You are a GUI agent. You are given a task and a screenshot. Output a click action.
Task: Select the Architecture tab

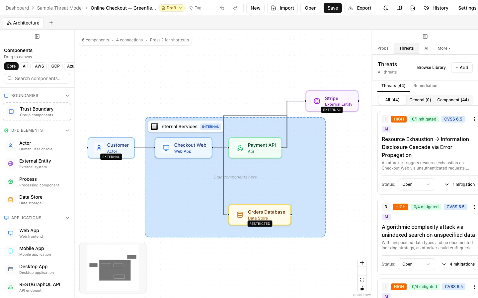pyautogui.click(x=23, y=23)
